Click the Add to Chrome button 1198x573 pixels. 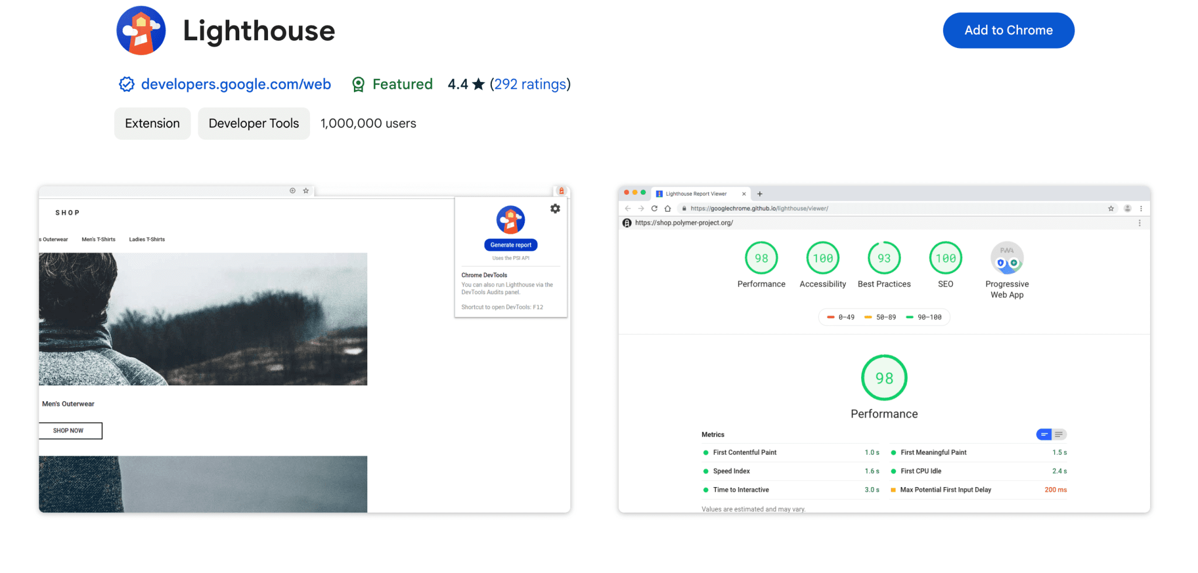coord(1008,30)
